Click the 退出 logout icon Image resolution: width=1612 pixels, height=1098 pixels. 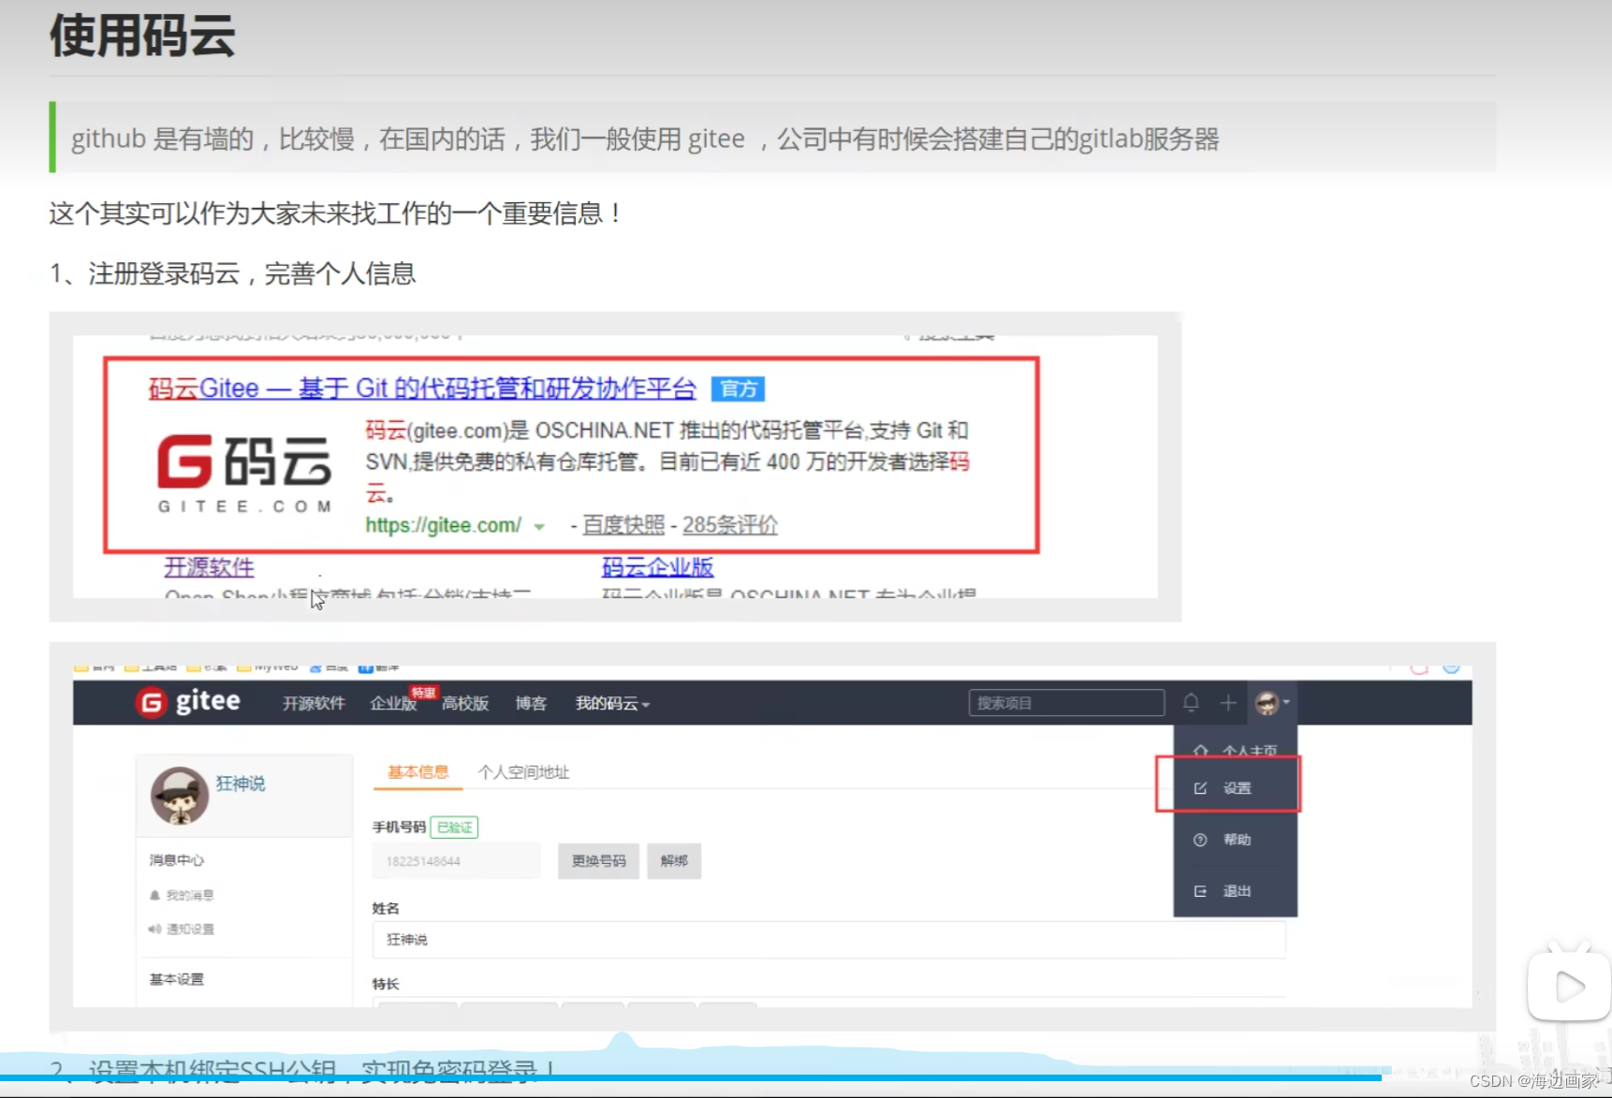[1200, 891]
